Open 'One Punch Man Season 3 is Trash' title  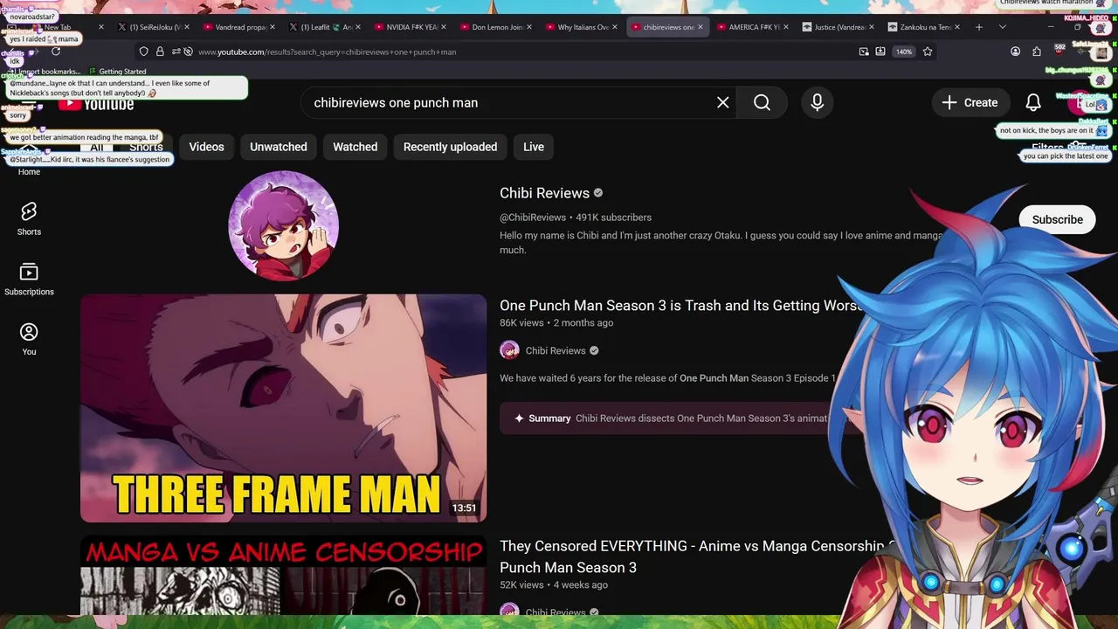[x=681, y=306]
